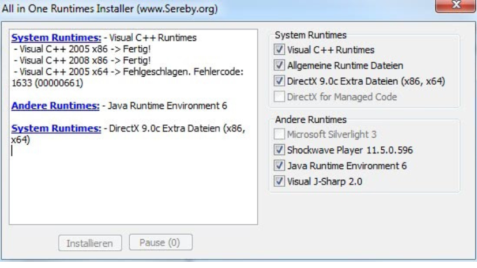The height and width of the screenshot is (268, 477).
Task: Uncheck Shockwave Player 11.5.0.596
Action: [280, 150]
